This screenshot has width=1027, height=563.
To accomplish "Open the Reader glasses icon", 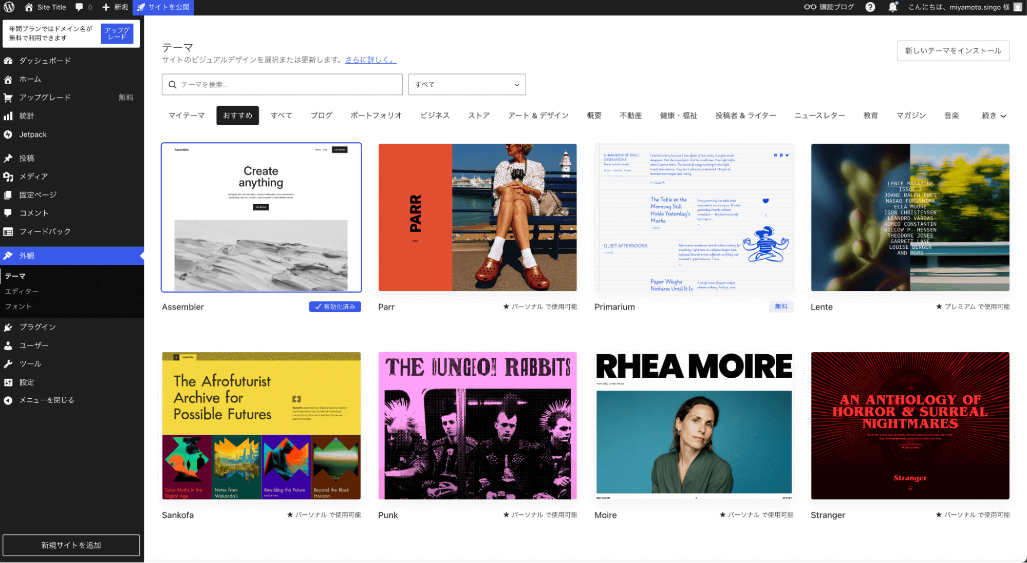I will pyautogui.click(x=811, y=7).
